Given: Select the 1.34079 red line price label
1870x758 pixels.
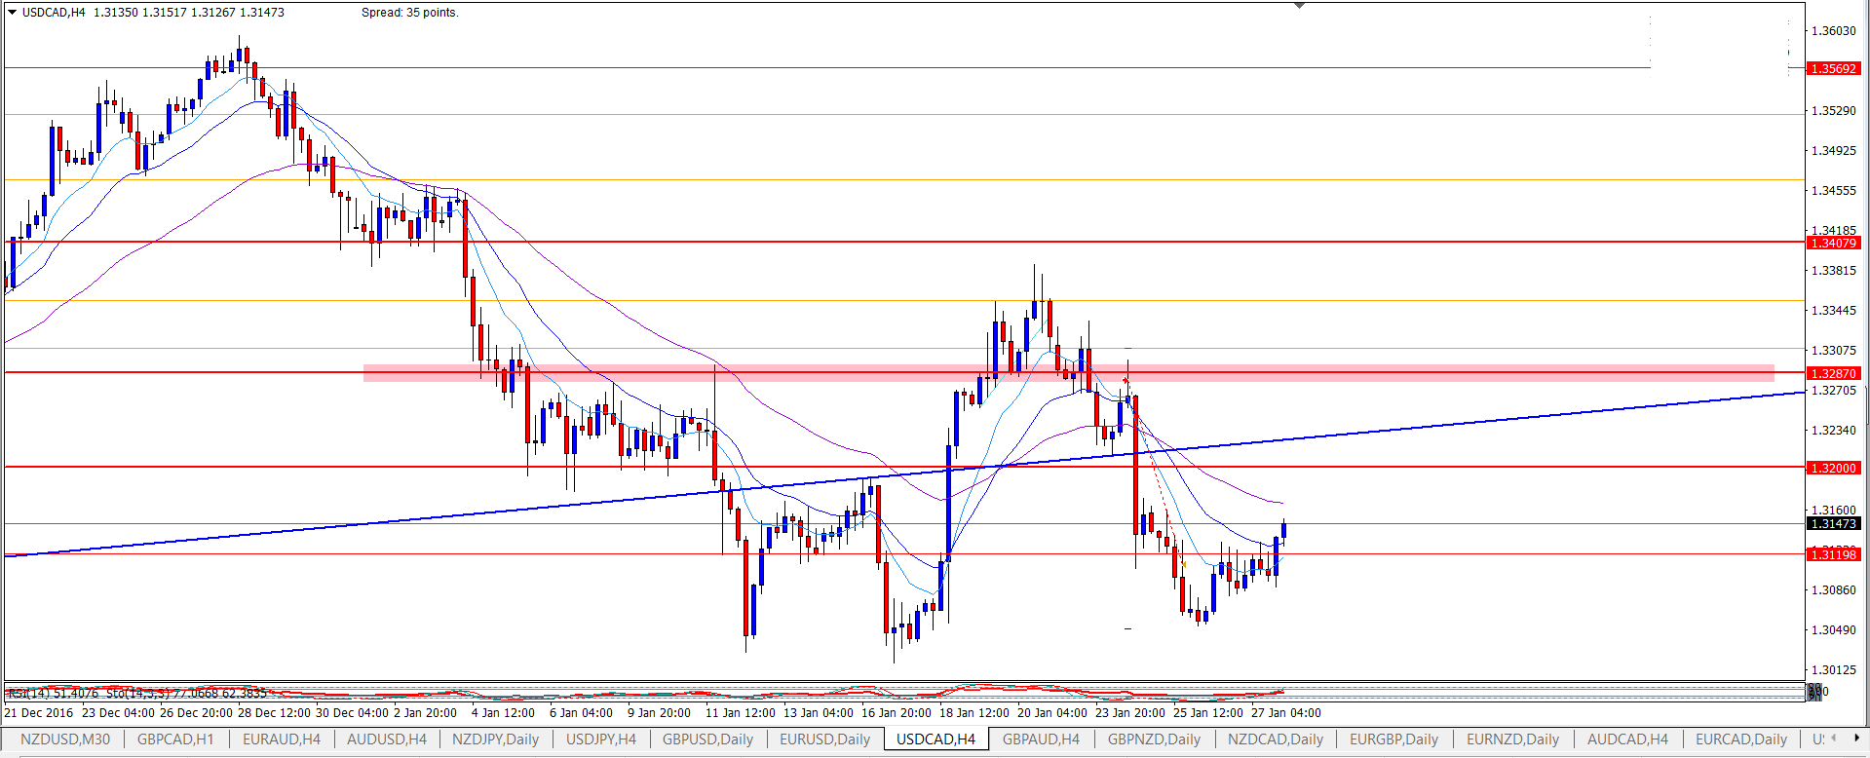Looking at the screenshot, I should coord(1834,243).
